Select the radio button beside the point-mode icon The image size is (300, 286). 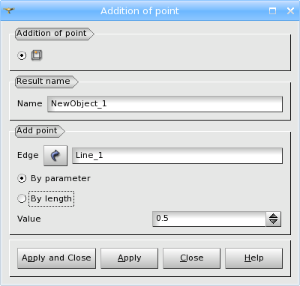[22, 55]
